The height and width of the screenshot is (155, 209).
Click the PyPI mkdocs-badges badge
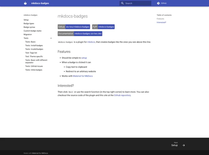(x=103, y=27)
